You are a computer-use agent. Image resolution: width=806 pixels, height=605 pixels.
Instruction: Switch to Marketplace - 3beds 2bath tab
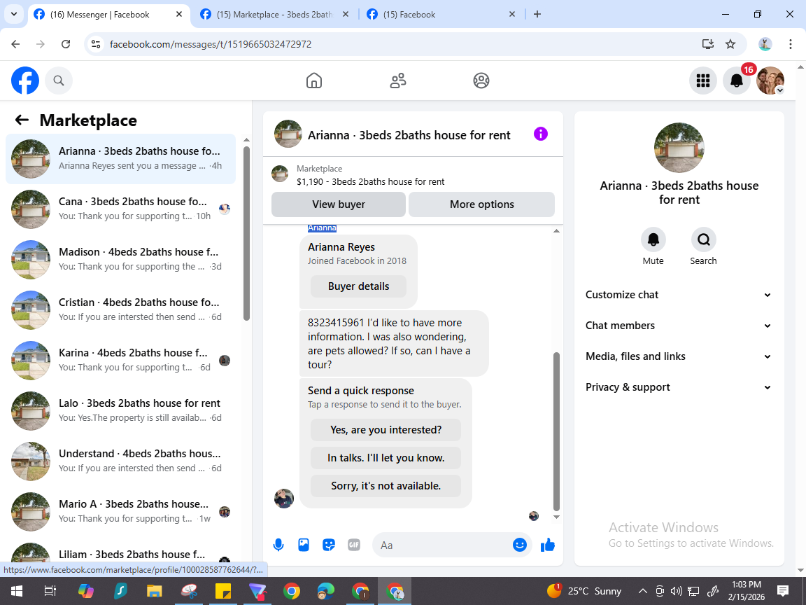[x=274, y=15]
